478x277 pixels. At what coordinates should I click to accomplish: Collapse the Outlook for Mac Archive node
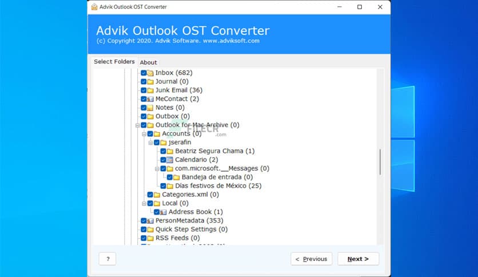137,125
